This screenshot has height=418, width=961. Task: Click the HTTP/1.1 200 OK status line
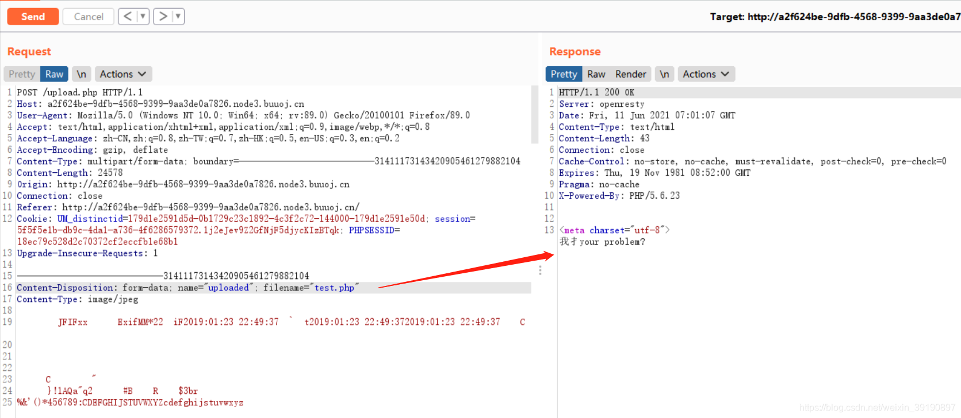[597, 92]
